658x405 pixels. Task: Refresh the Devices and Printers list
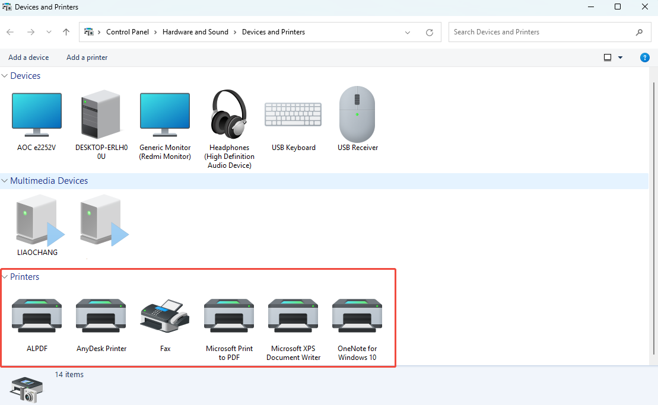[430, 32]
